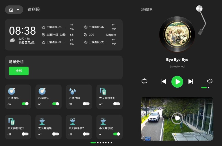
Task: Click the 21楼水阀 water drop icon
Action: 72,91
